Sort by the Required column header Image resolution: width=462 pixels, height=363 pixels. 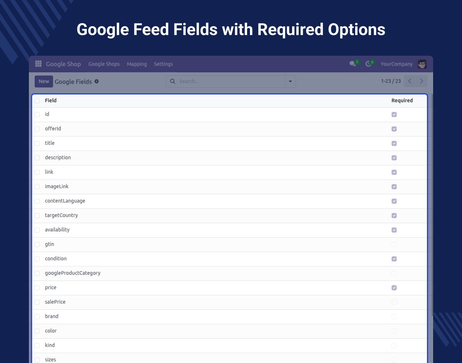(x=402, y=101)
